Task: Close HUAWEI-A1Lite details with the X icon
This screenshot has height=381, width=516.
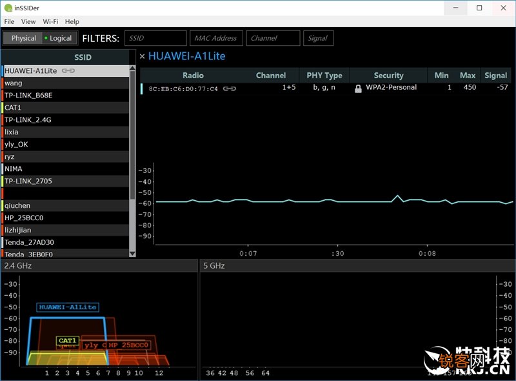Action: 142,56
